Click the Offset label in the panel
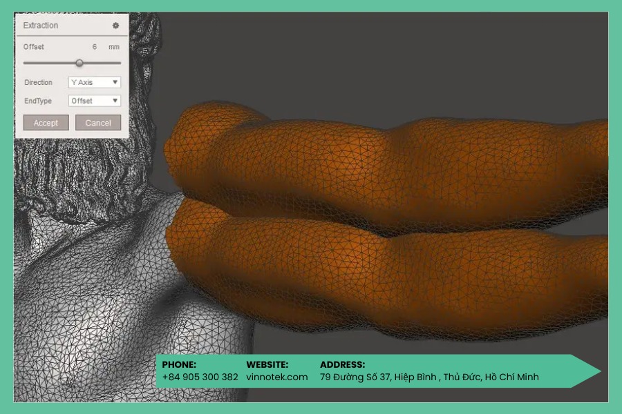The width and height of the screenshot is (622, 414). click(34, 47)
